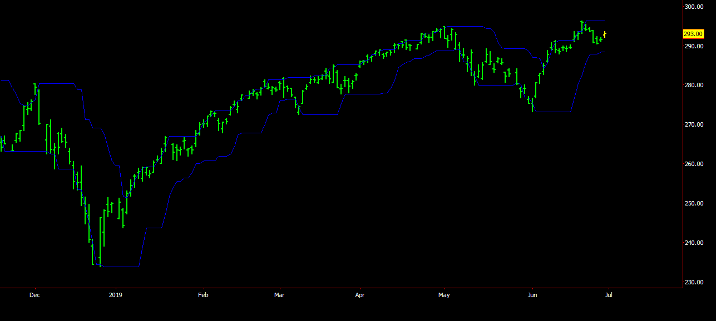
Task: Select the Feb date axis label
Action: [x=203, y=295]
